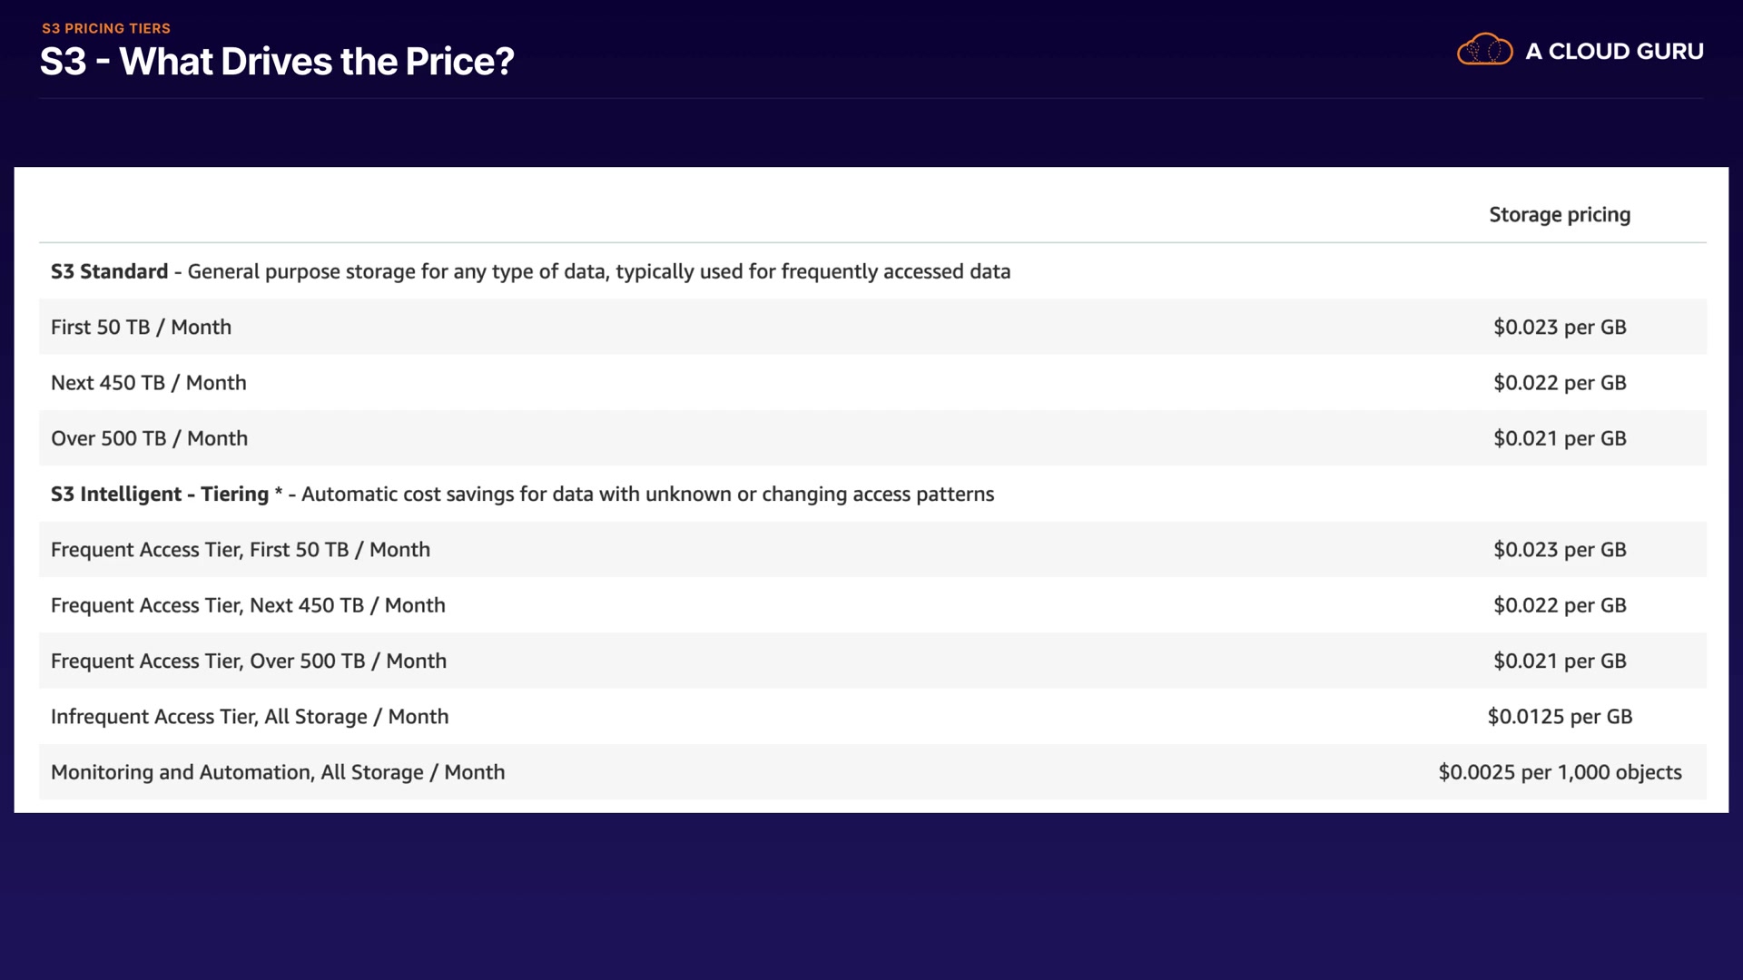Click the 'Next 450 TB / Month' row label

click(x=148, y=383)
